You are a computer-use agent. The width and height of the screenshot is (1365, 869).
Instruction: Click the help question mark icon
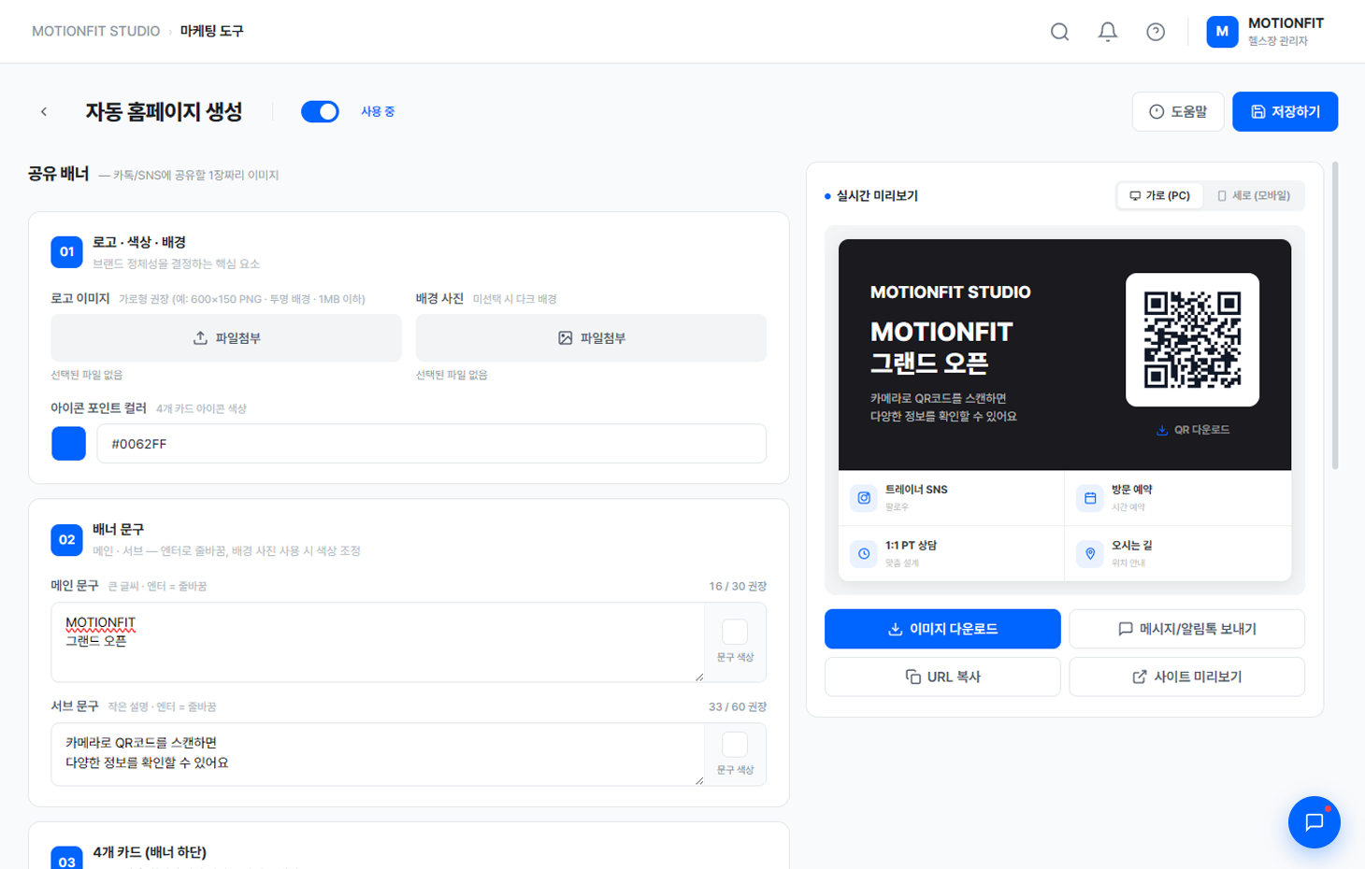pos(1156,32)
